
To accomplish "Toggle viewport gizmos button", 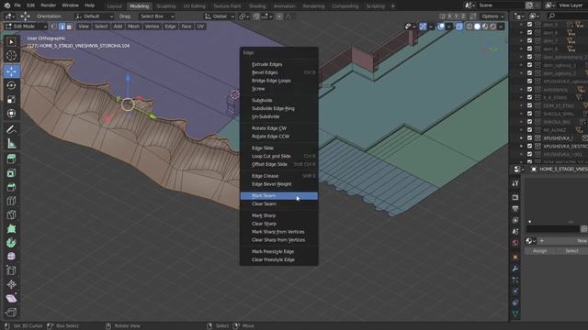I will click(x=423, y=27).
